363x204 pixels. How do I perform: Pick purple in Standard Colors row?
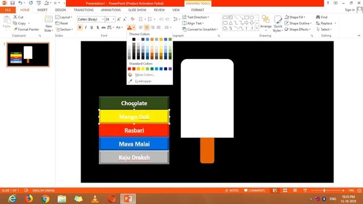(x=170, y=69)
